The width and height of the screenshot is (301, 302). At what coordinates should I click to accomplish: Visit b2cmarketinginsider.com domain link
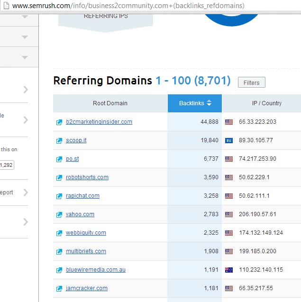(99, 122)
